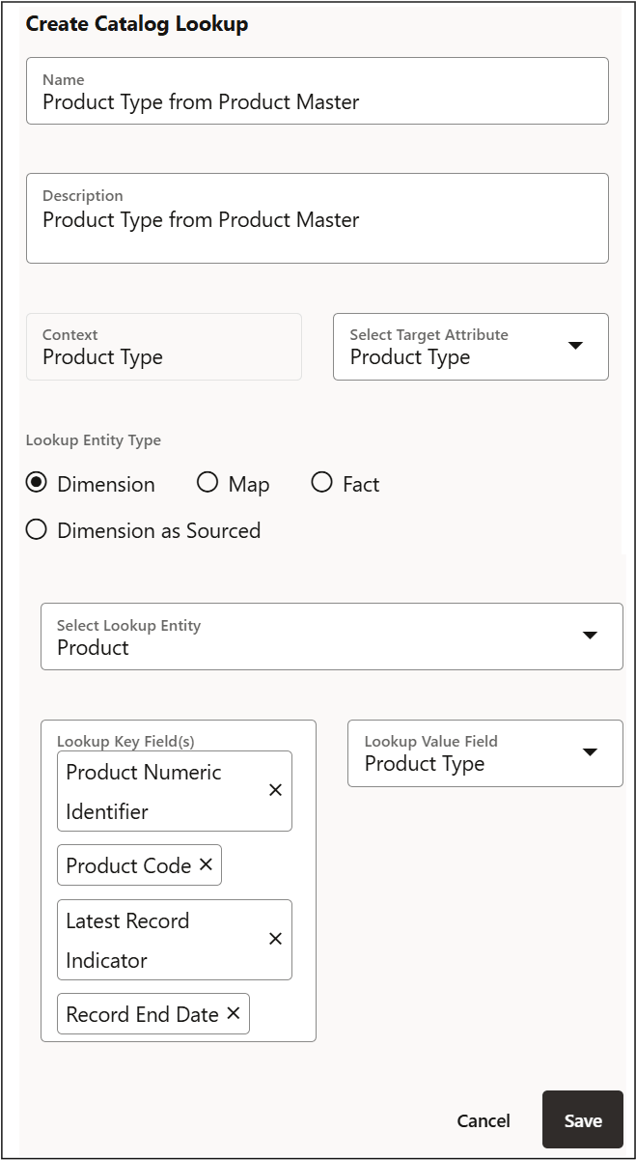Viewport: 636px width, 1160px height.
Task: Click the Lookup Value Field dropdown arrow
Action: click(590, 752)
